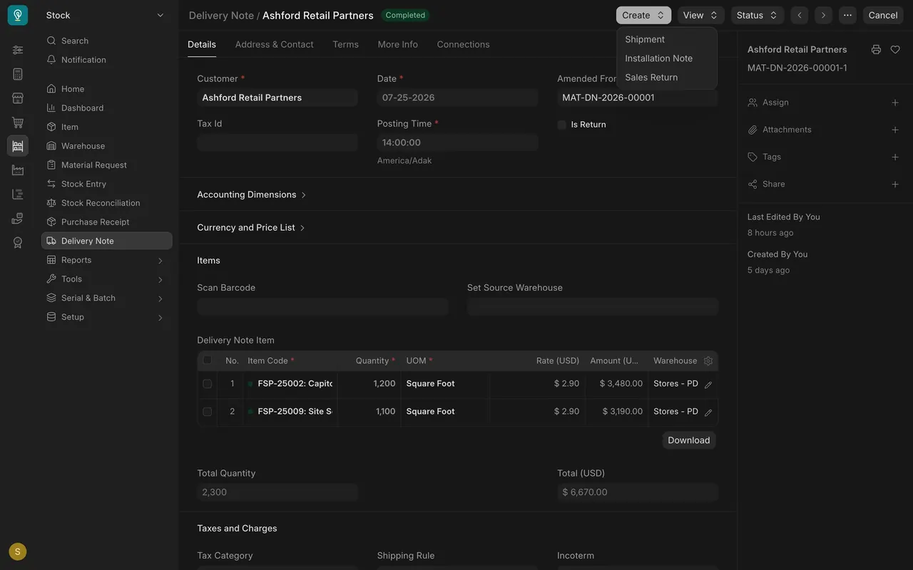The height and width of the screenshot is (570, 913).
Task: Select all rows with header checkbox
Action: 208,360
